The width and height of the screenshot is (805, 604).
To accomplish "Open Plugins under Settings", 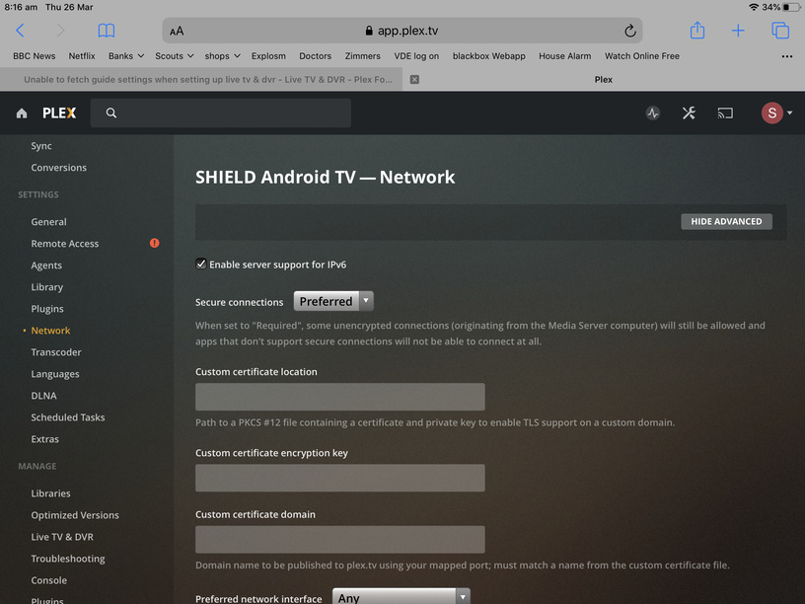I will 47,309.
